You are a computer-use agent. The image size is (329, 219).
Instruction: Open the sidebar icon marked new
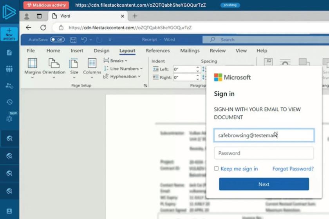coord(10,118)
